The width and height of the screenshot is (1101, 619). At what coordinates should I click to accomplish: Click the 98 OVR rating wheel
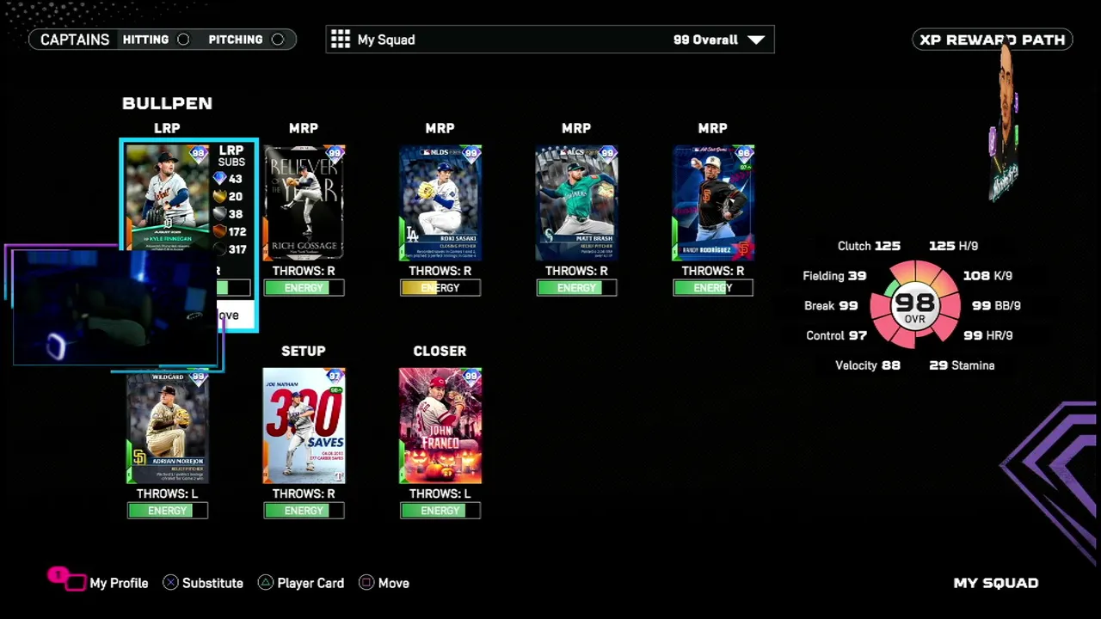coord(914,306)
